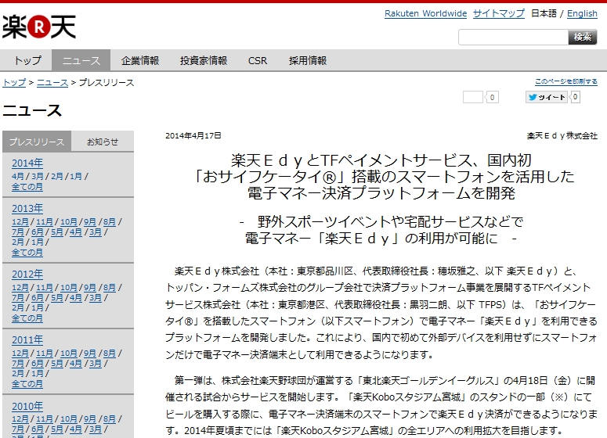Open the 2013年 archive link
607x438 pixels.
click(x=27, y=209)
